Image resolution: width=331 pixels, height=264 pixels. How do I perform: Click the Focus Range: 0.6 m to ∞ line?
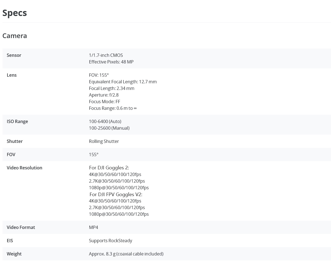[x=113, y=108]
